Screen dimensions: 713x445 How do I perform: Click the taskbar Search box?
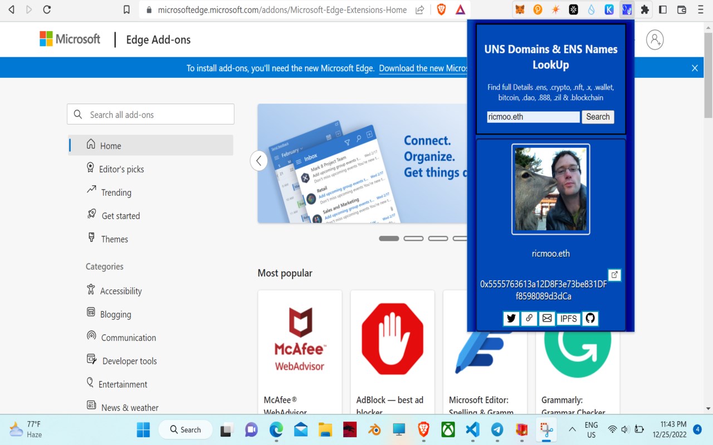pyautogui.click(x=185, y=429)
